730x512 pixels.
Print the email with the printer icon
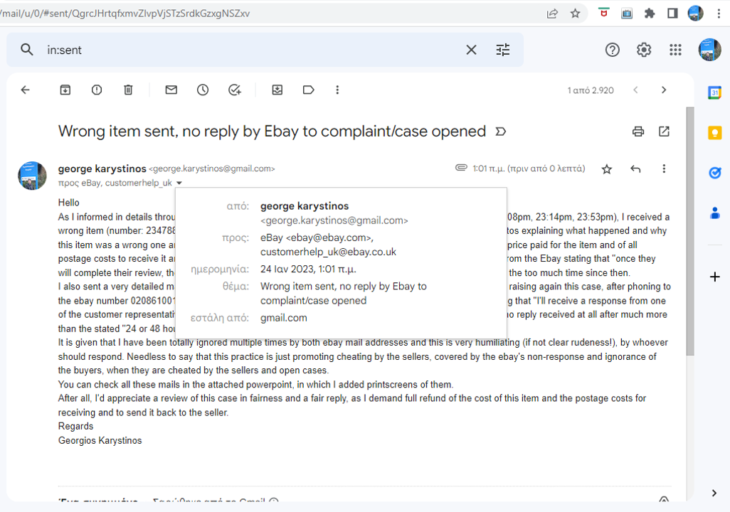pos(638,132)
